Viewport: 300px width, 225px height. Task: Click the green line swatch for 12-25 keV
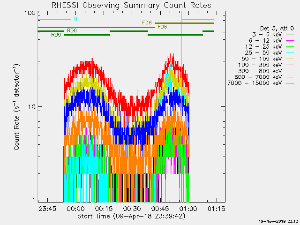(x=290, y=47)
